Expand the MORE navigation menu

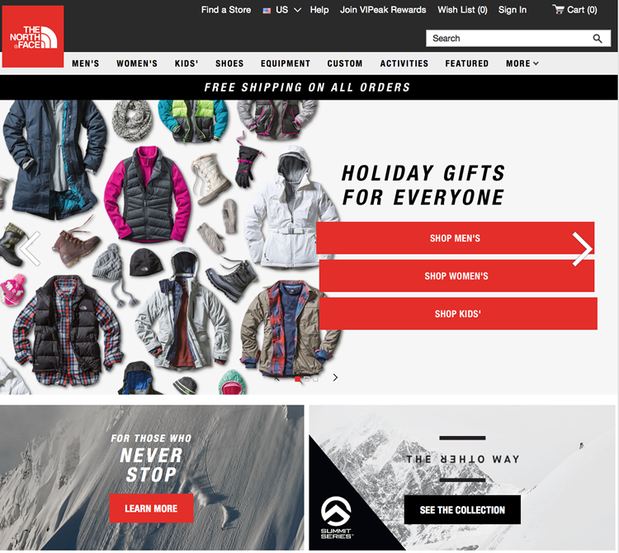(x=522, y=63)
